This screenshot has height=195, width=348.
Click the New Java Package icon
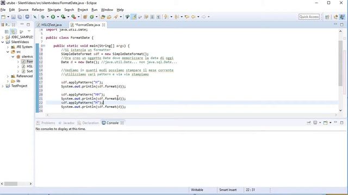pyautogui.click(x=85, y=17)
